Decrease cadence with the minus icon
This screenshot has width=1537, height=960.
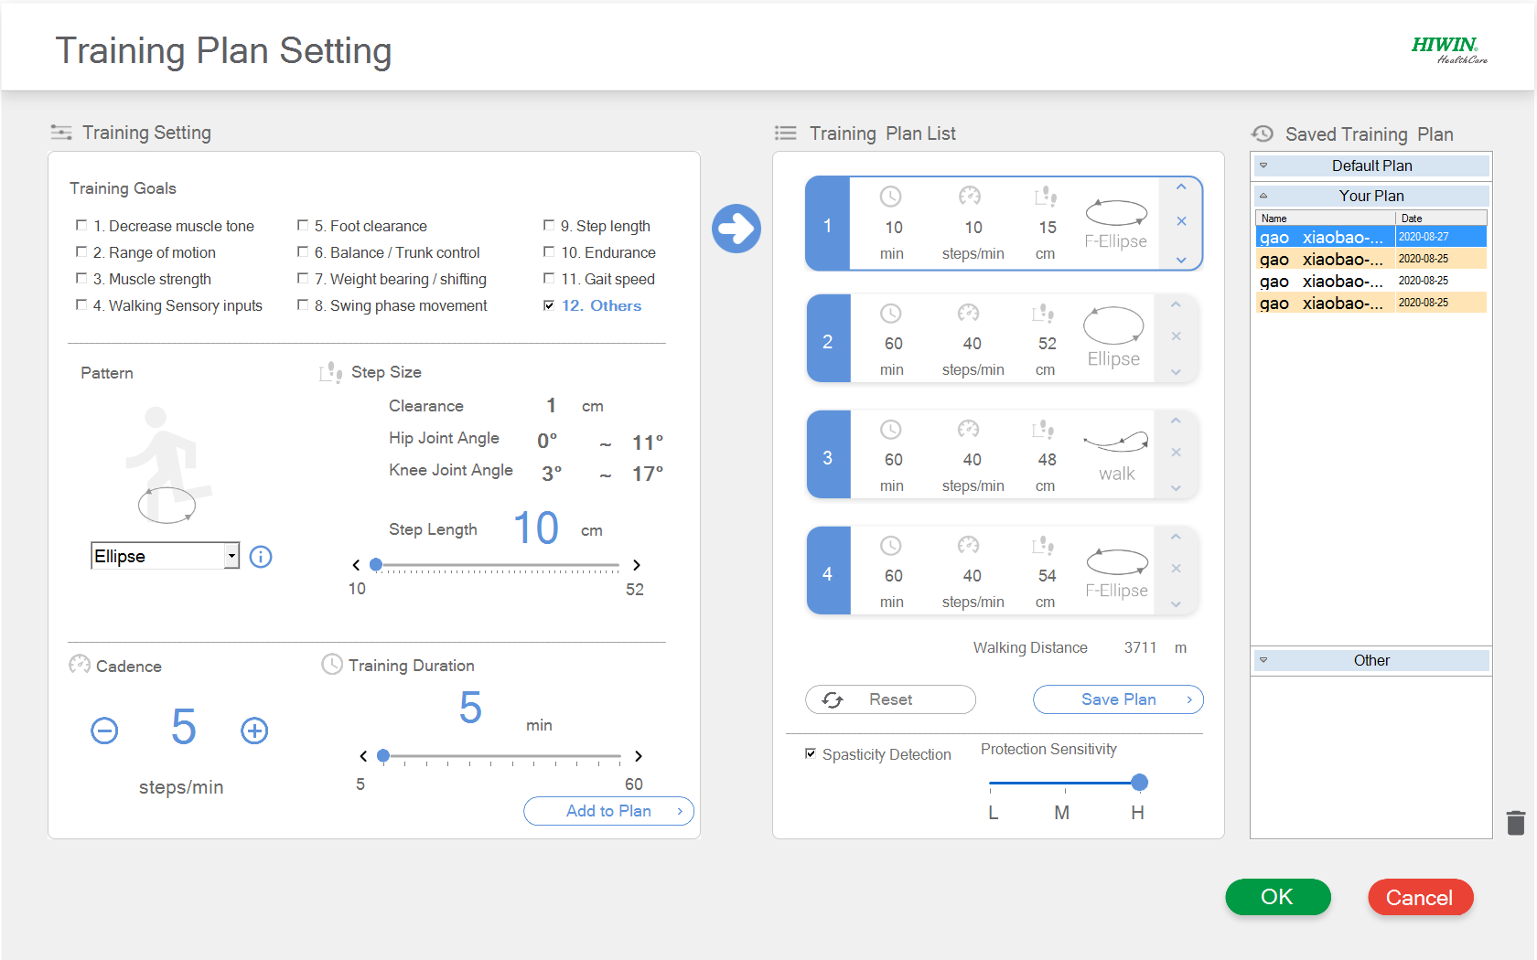click(x=104, y=731)
